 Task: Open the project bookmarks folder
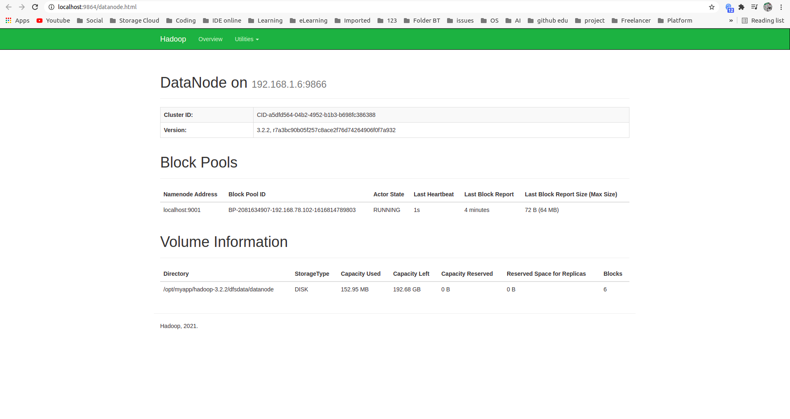pyautogui.click(x=590, y=21)
